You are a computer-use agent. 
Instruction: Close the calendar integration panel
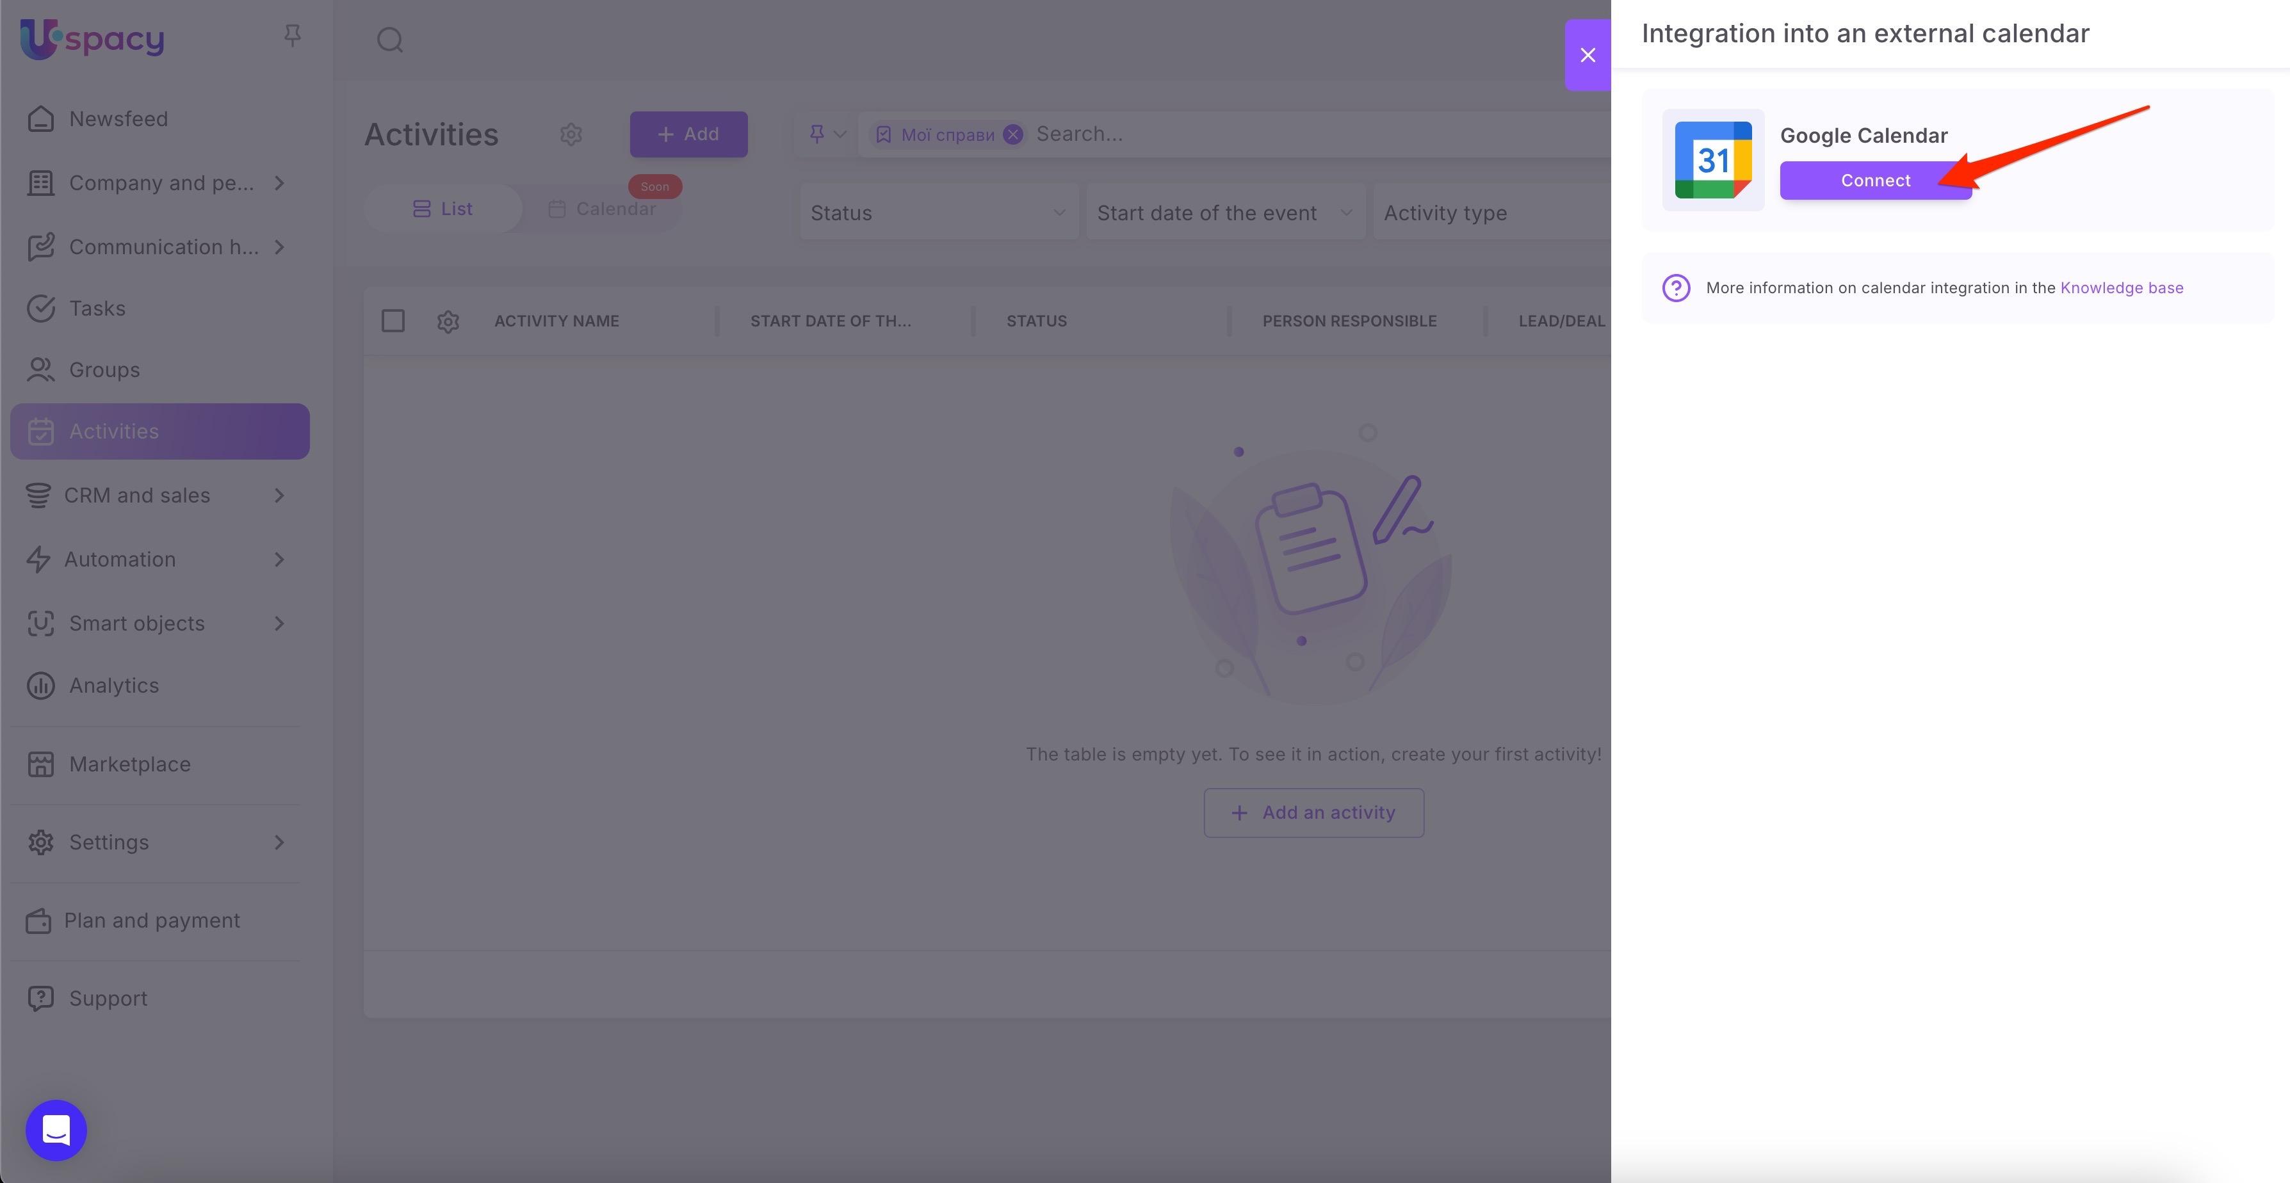1588,55
